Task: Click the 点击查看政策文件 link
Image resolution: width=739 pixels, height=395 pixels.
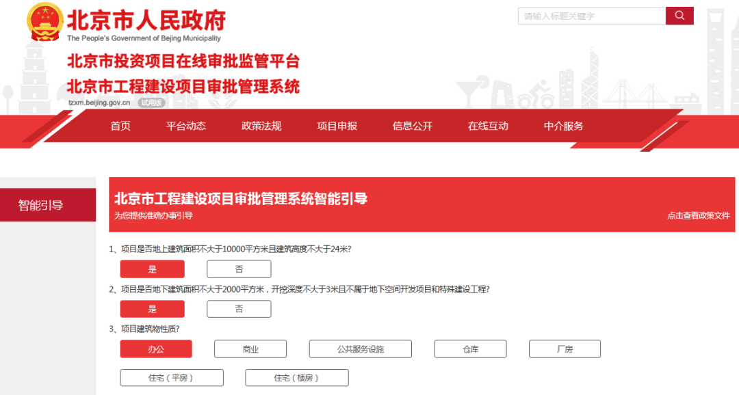Action: [698, 216]
